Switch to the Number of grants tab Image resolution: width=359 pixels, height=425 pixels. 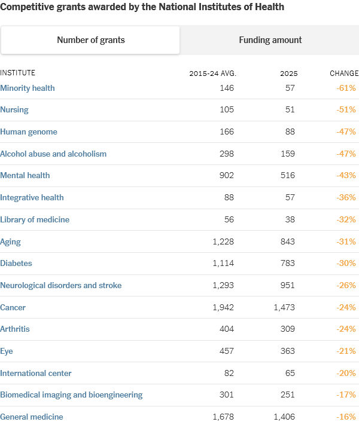(90, 40)
